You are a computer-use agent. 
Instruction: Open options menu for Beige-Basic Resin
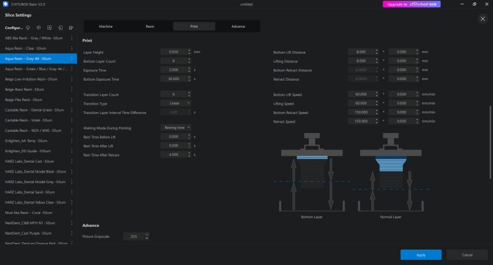(x=71, y=89)
